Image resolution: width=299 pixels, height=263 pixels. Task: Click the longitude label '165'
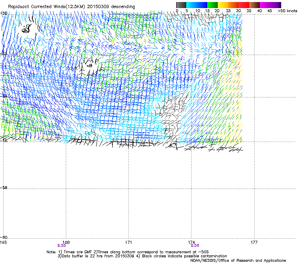click(3, 242)
